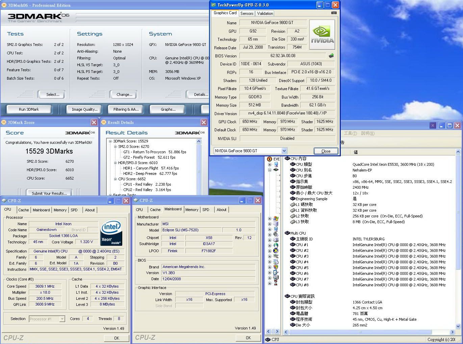Click the Close button in GPU-Z
The height and width of the screenshot is (344, 463).
[326, 151]
